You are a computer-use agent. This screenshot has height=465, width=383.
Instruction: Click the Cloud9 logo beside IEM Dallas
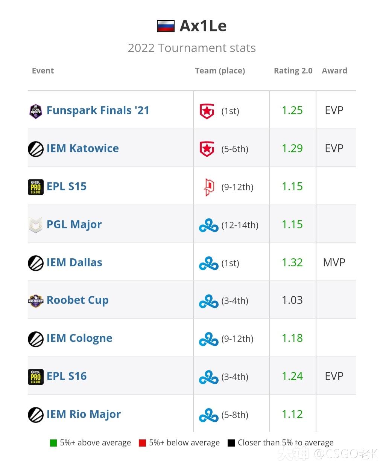click(208, 262)
